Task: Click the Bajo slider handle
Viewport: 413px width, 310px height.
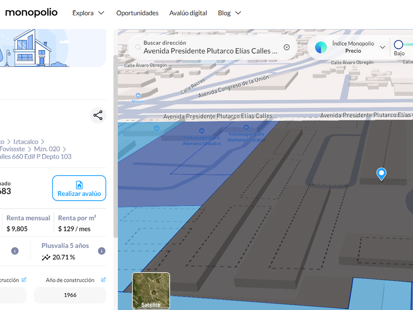Action: click(399, 45)
